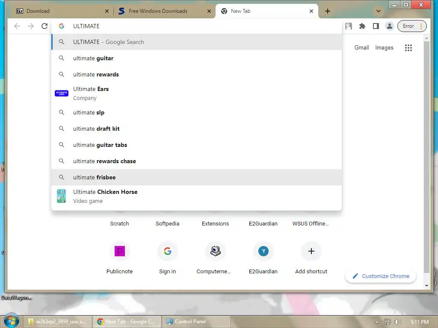Viewport: 438px width, 328px height.
Task: Click the extension icon left of puzzle
Action: (348, 26)
